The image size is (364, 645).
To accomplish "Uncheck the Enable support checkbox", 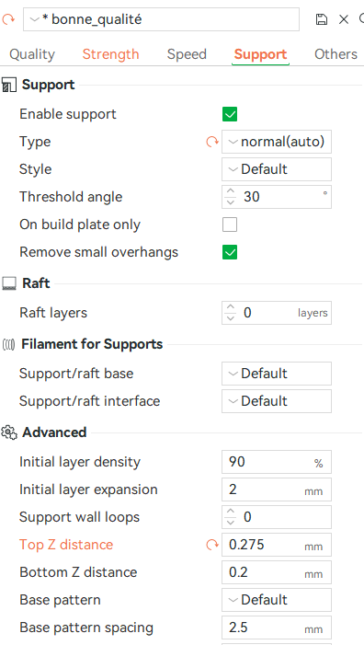I will pyautogui.click(x=230, y=114).
